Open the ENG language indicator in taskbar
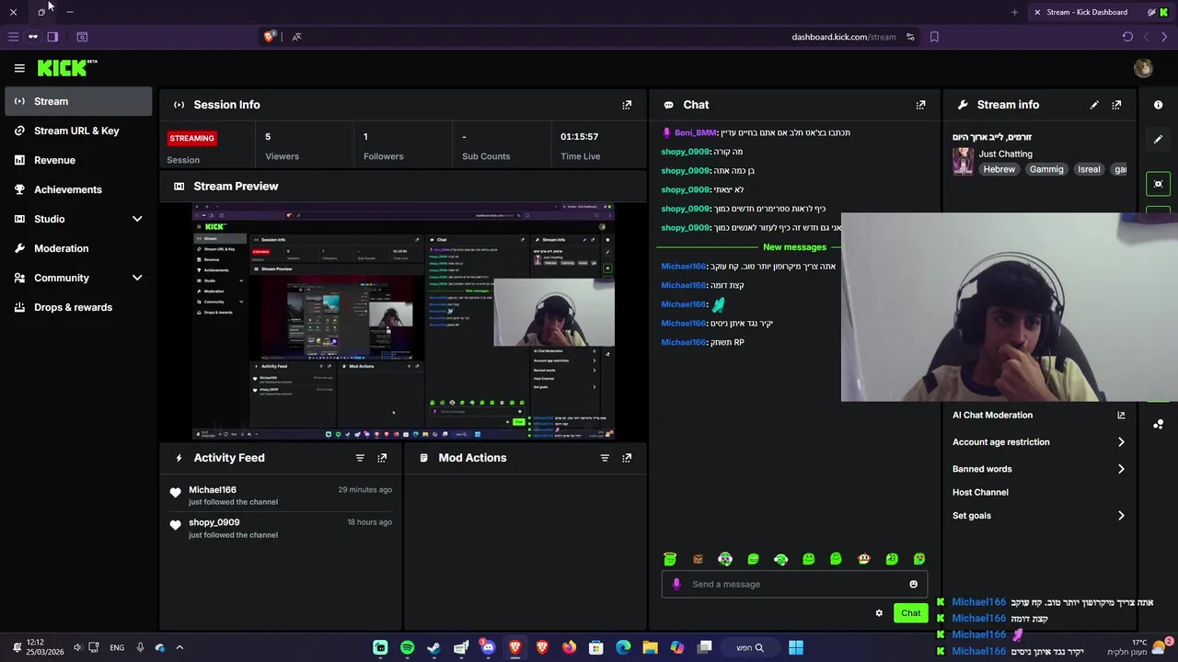Viewport: 1178px width, 662px height. point(117,647)
